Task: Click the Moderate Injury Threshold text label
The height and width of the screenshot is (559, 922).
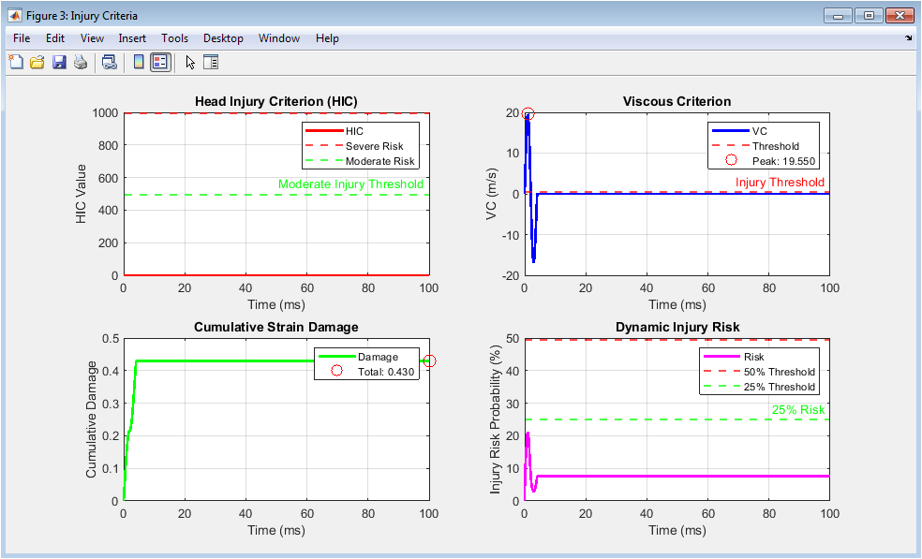Action: (350, 184)
